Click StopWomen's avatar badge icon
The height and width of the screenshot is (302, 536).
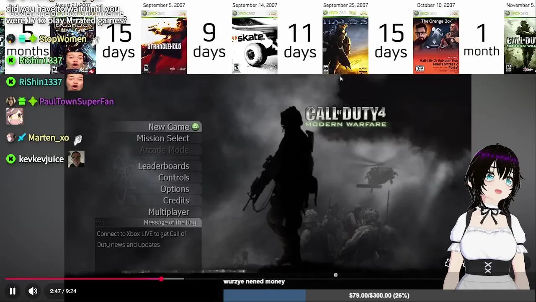pos(11,39)
